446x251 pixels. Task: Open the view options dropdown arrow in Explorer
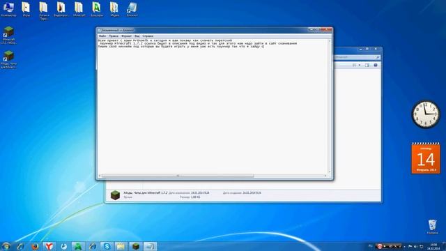point(360,65)
